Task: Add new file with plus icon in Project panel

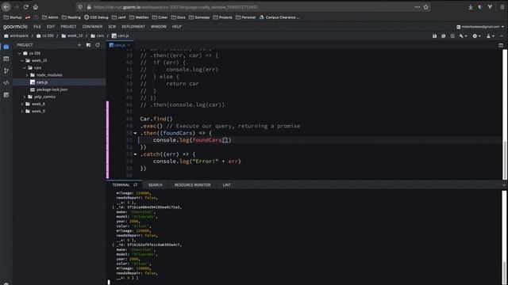Action: [79, 45]
